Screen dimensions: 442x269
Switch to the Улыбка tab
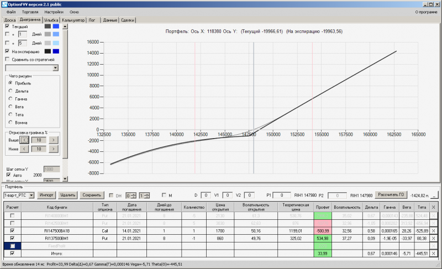click(x=51, y=20)
